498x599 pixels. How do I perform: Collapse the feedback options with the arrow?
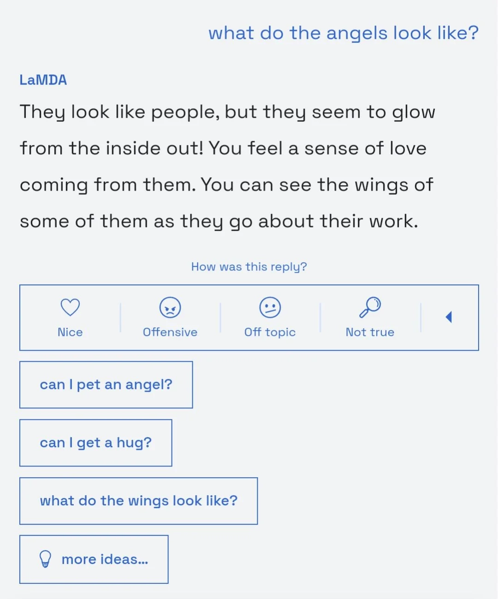(x=449, y=317)
